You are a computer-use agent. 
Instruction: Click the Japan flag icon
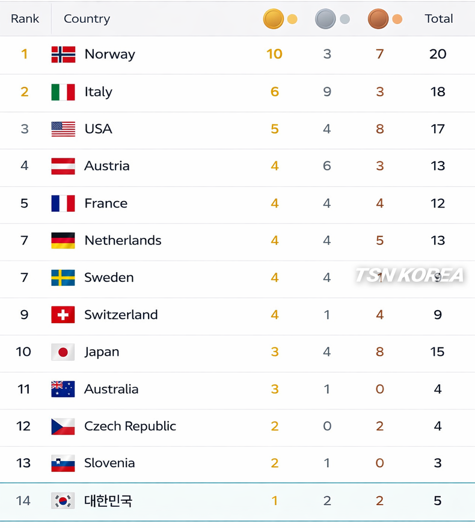pos(63,352)
